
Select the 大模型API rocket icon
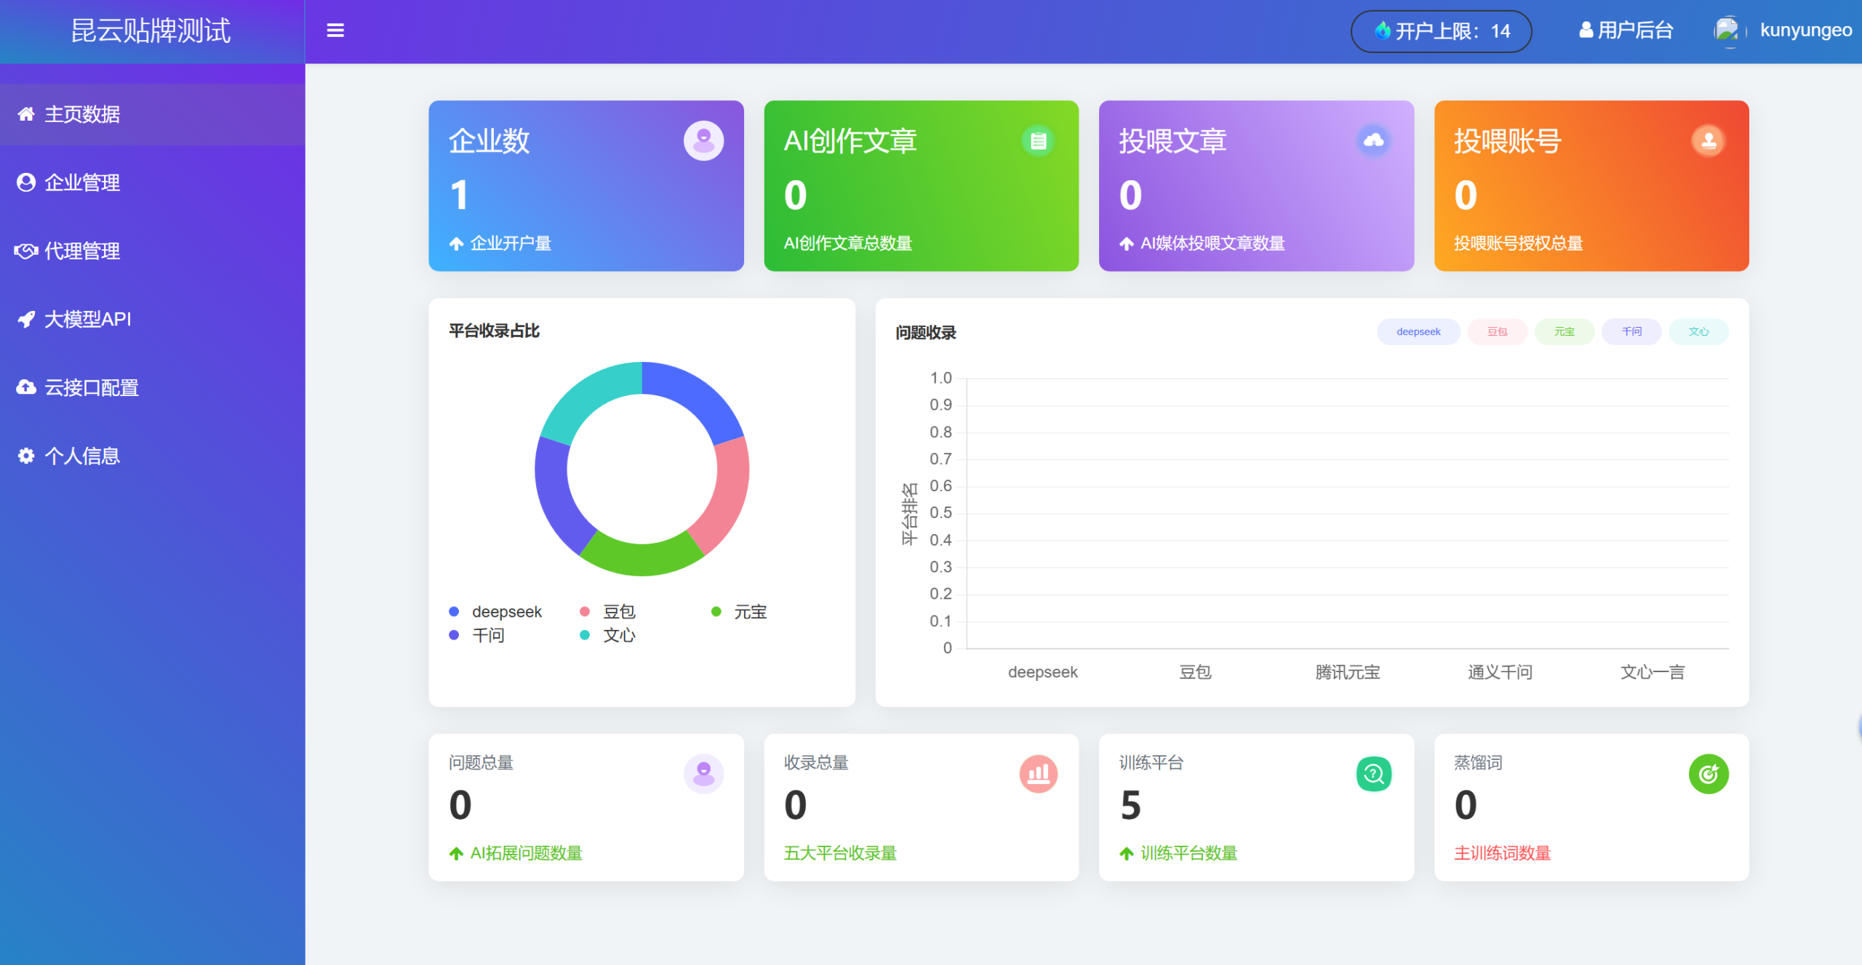click(25, 319)
